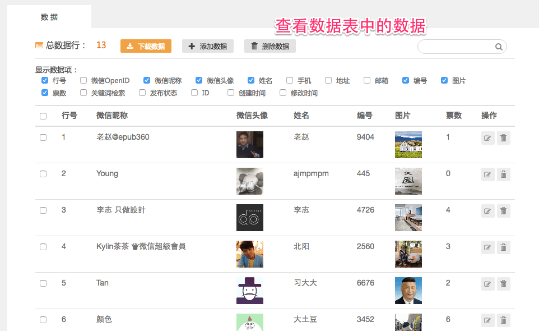The height and width of the screenshot is (331, 539).
Task: Delete row 4 using its trash icon
Action: point(504,247)
